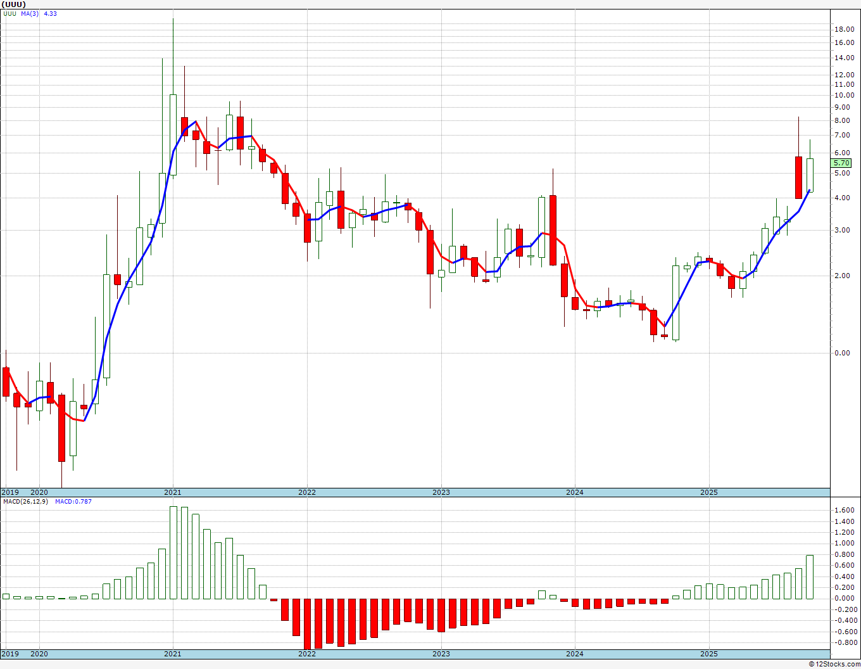Select the 1.000 MACD axis label
The image size is (861, 669).
click(x=845, y=544)
